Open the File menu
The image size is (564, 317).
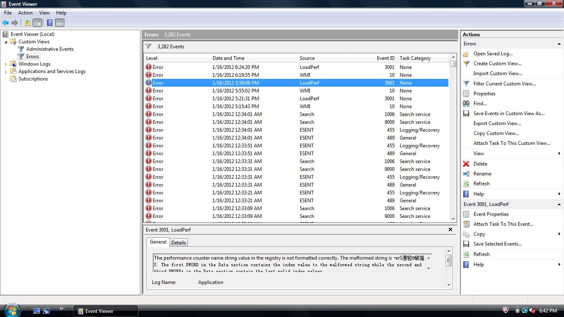pos(8,13)
